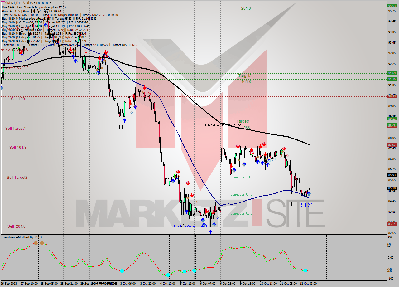Click the 6 Oct 07:00 time label

pos(208,284)
